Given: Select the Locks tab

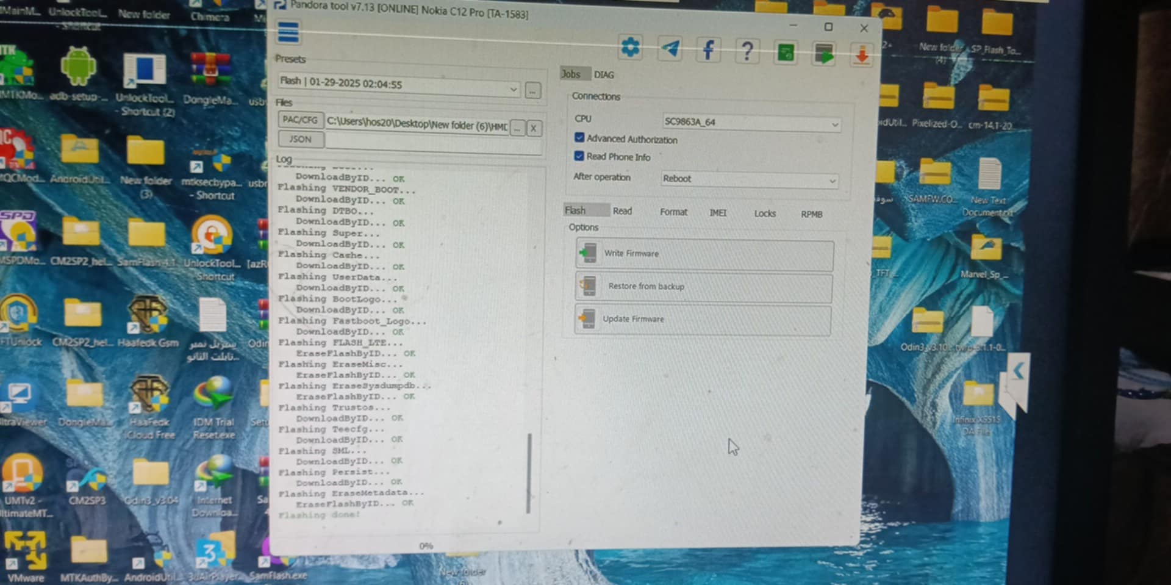Looking at the screenshot, I should click(x=765, y=214).
